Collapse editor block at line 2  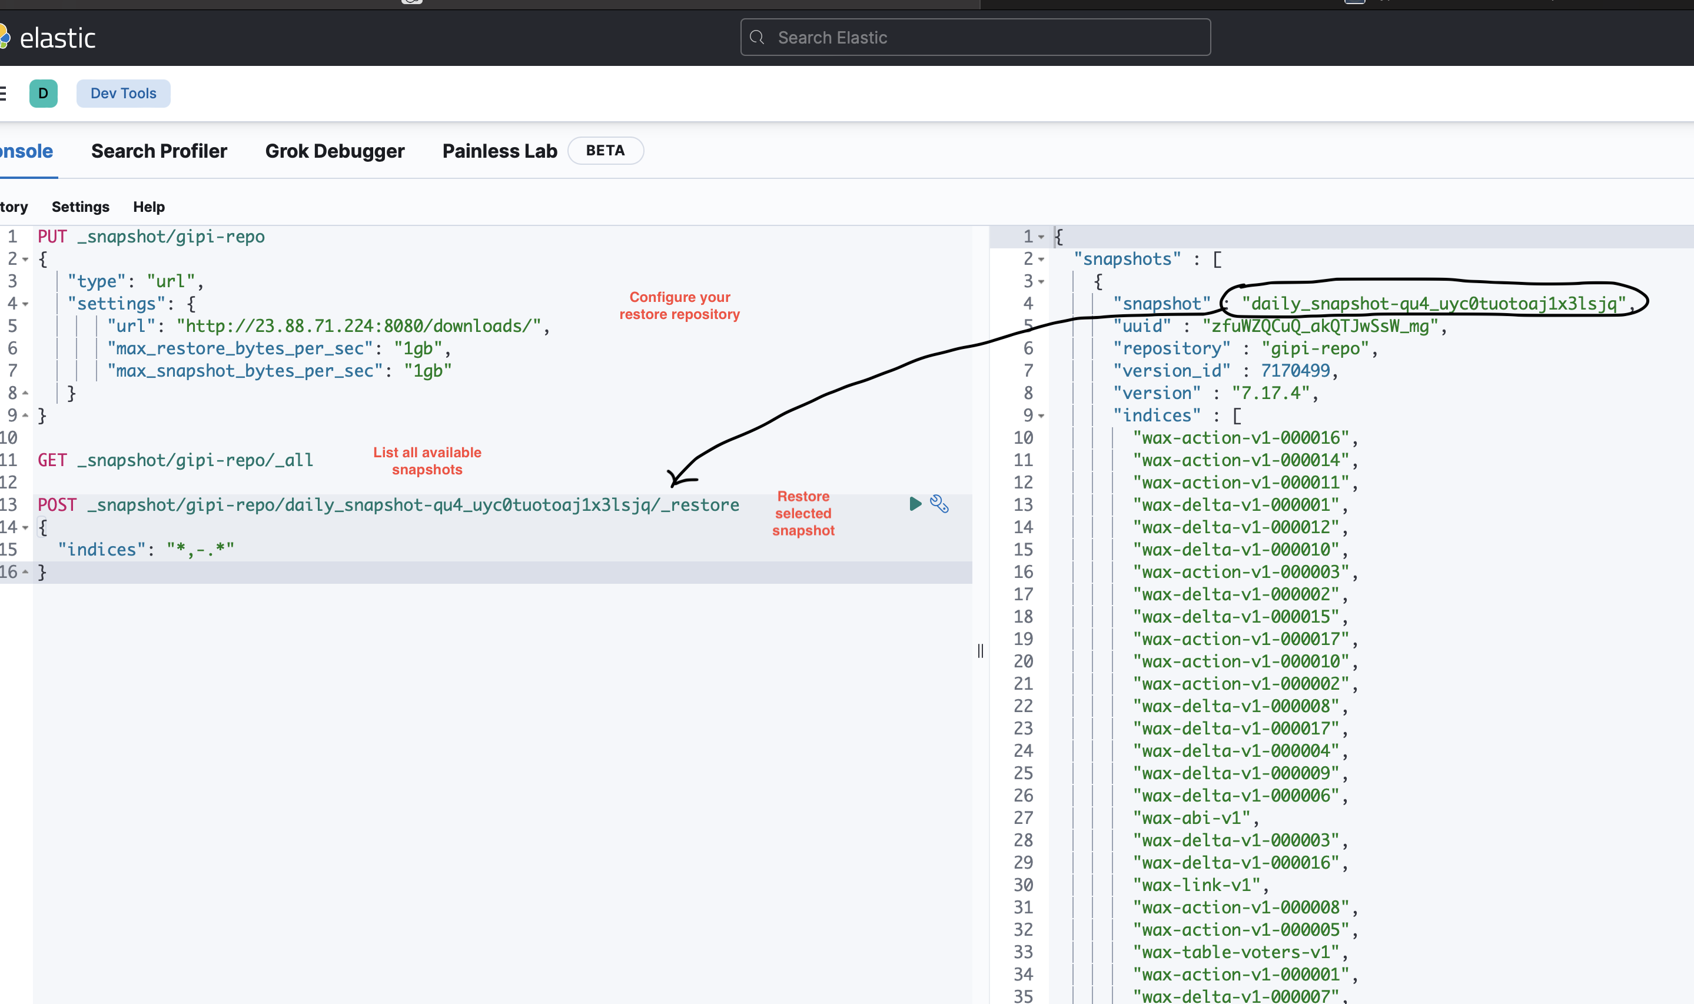point(25,259)
